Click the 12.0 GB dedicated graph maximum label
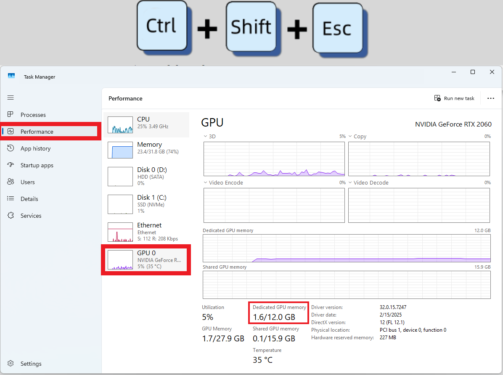This screenshot has width=503, height=375. pos(482,230)
